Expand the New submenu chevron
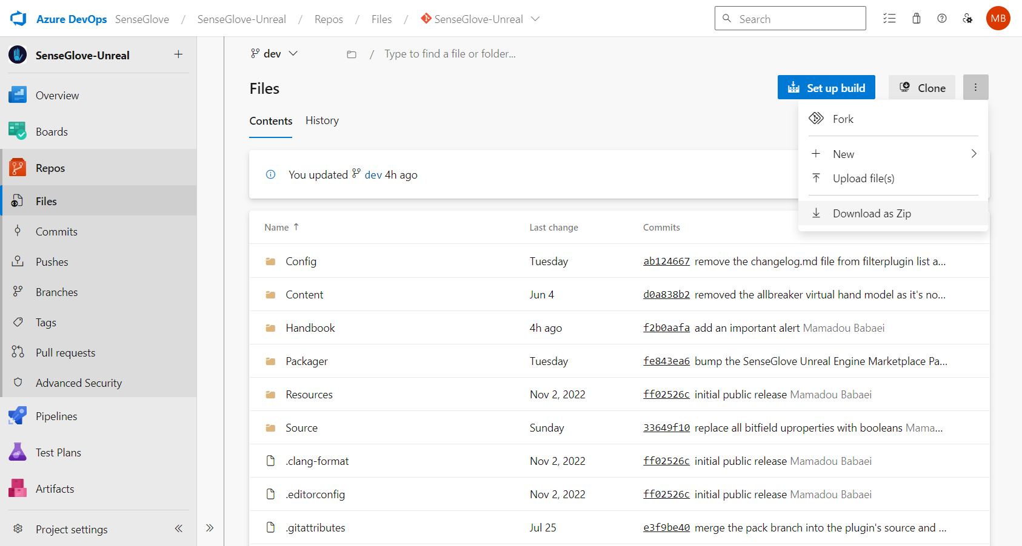Image resolution: width=1022 pixels, height=546 pixels. [x=974, y=154]
